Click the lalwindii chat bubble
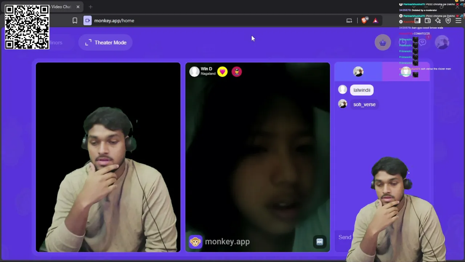 (x=362, y=90)
